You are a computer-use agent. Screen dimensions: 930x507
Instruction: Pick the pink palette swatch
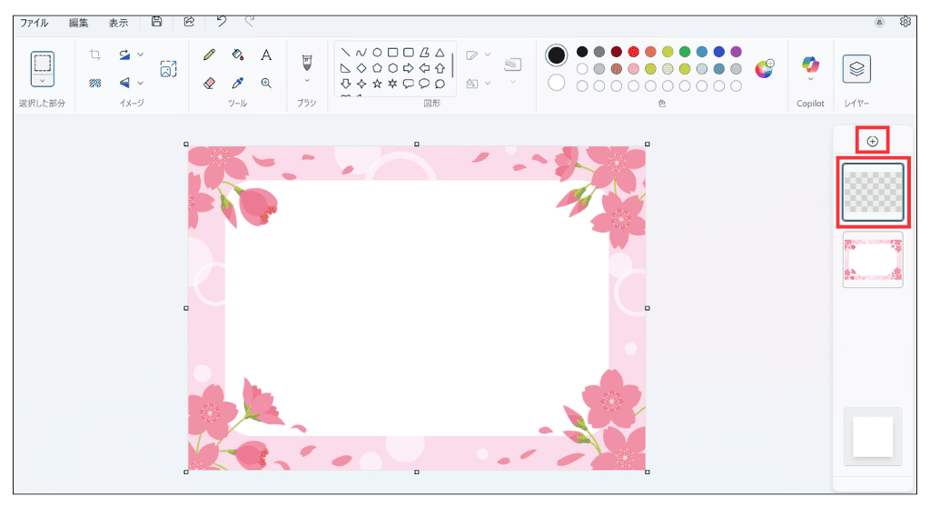point(633,69)
